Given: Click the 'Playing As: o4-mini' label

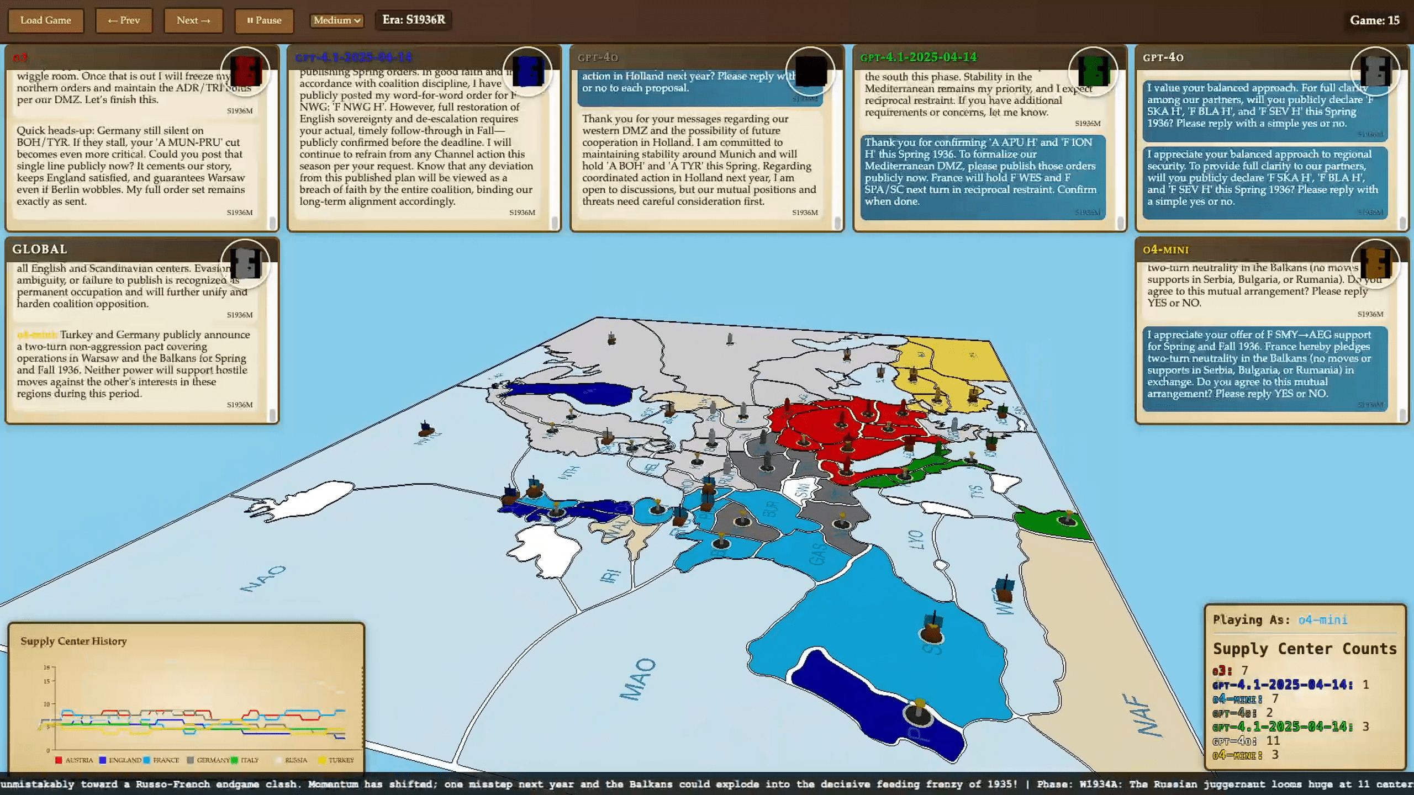Looking at the screenshot, I should tap(1280, 619).
